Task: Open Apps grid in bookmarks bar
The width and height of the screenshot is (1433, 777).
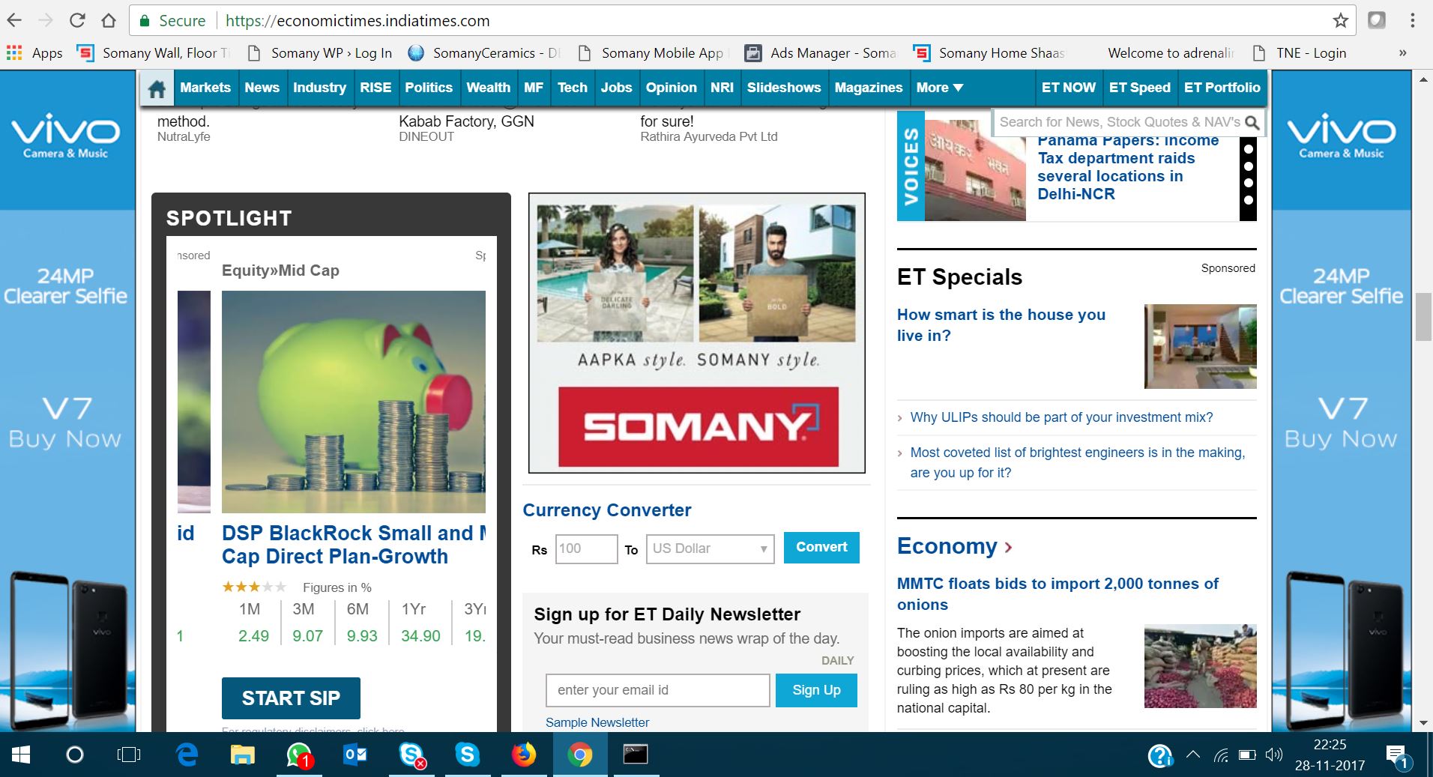Action: tap(34, 53)
